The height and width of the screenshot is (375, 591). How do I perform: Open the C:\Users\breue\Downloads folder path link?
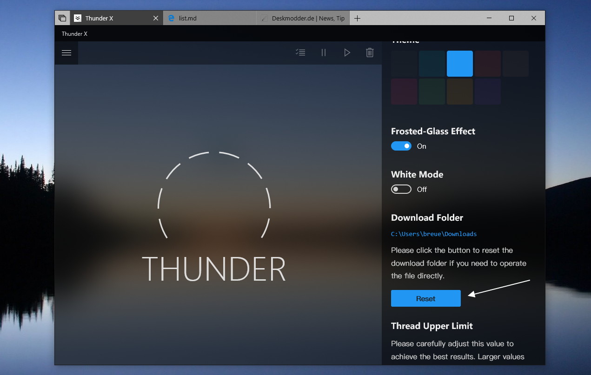[x=434, y=234]
